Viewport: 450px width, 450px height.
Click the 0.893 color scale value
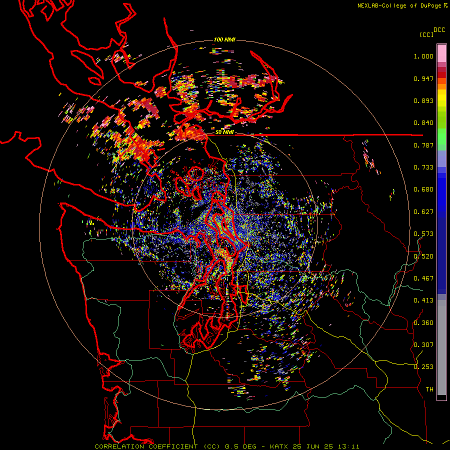[423, 100]
